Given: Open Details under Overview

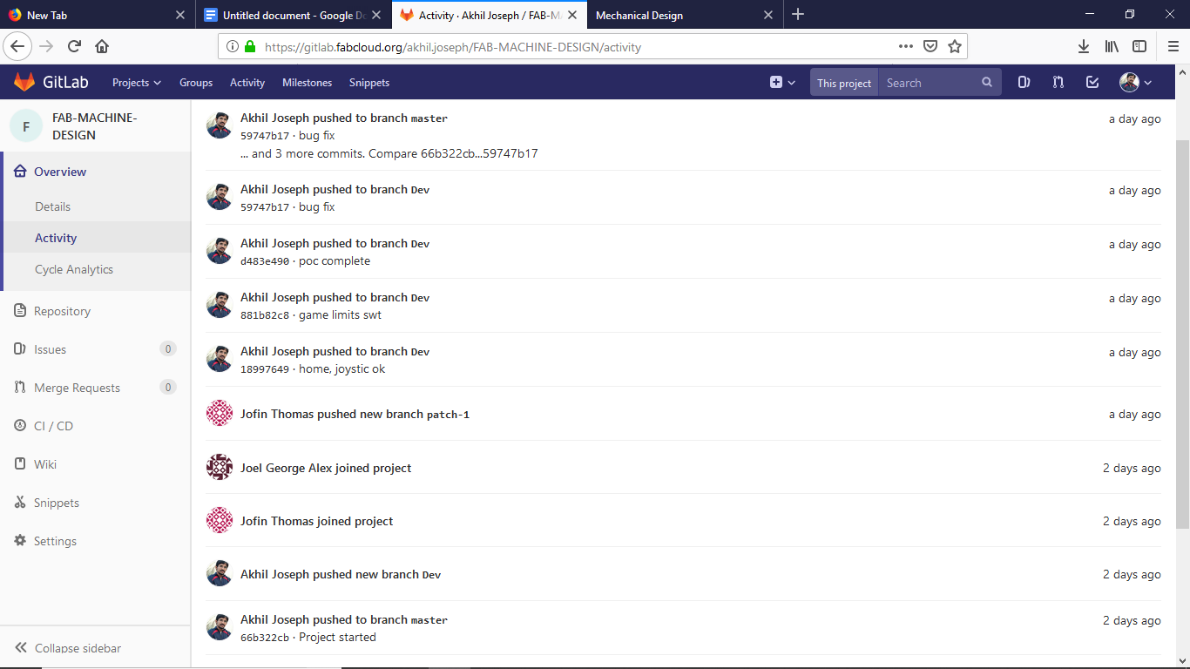Looking at the screenshot, I should (x=52, y=206).
